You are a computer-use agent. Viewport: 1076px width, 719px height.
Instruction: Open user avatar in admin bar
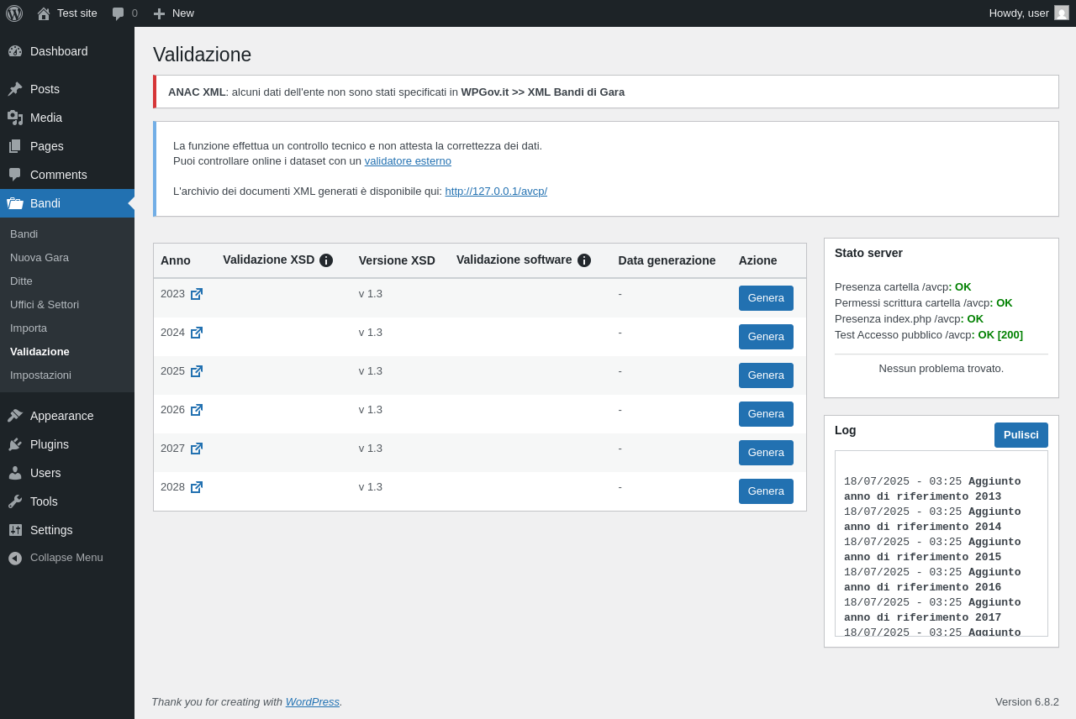(x=1062, y=13)
